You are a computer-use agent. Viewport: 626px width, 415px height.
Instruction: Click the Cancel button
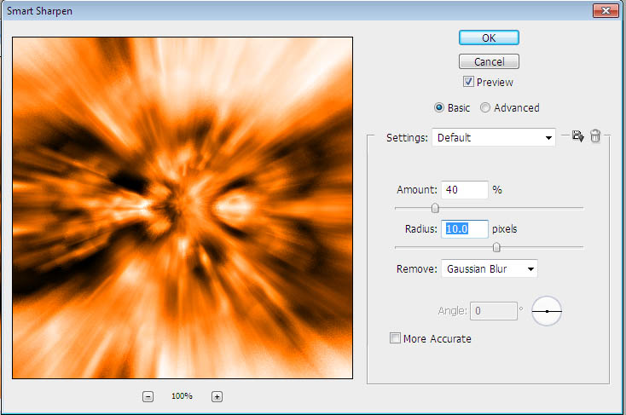coord(489,62)
